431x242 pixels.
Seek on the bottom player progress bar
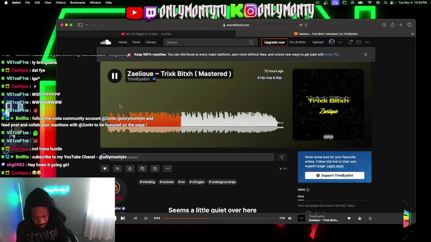click(220, 218)
